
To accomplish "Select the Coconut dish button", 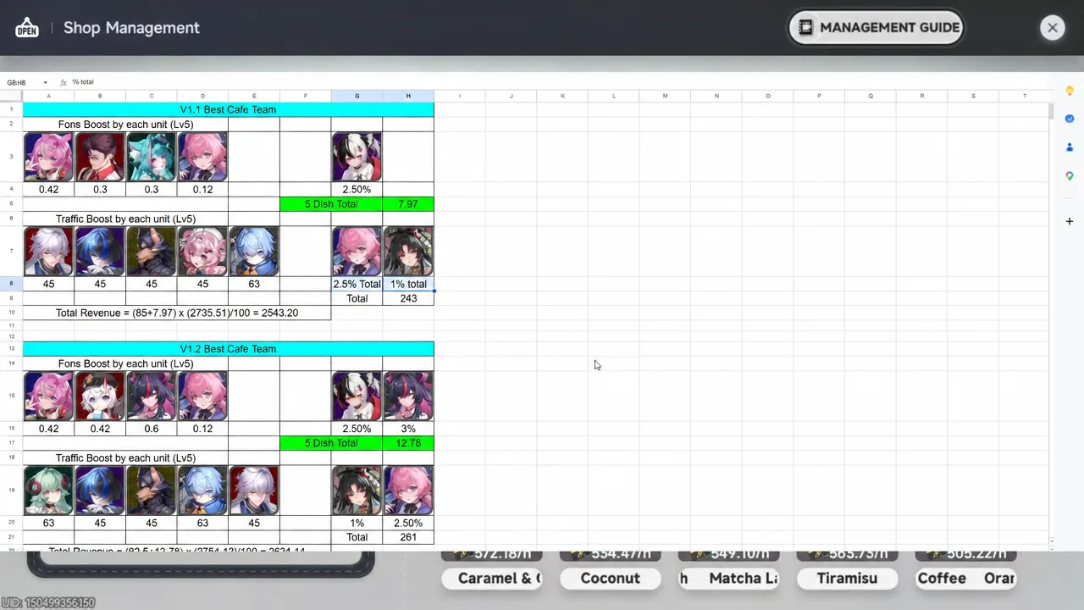I will pyautogui.click(x=610, y=578).
